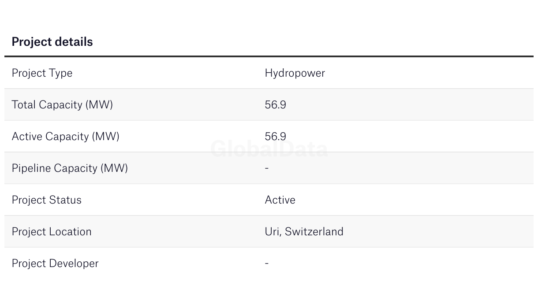This screenshot has height=297, width=538.
Task: Select the Project Developer label
Action: (55, 264)
